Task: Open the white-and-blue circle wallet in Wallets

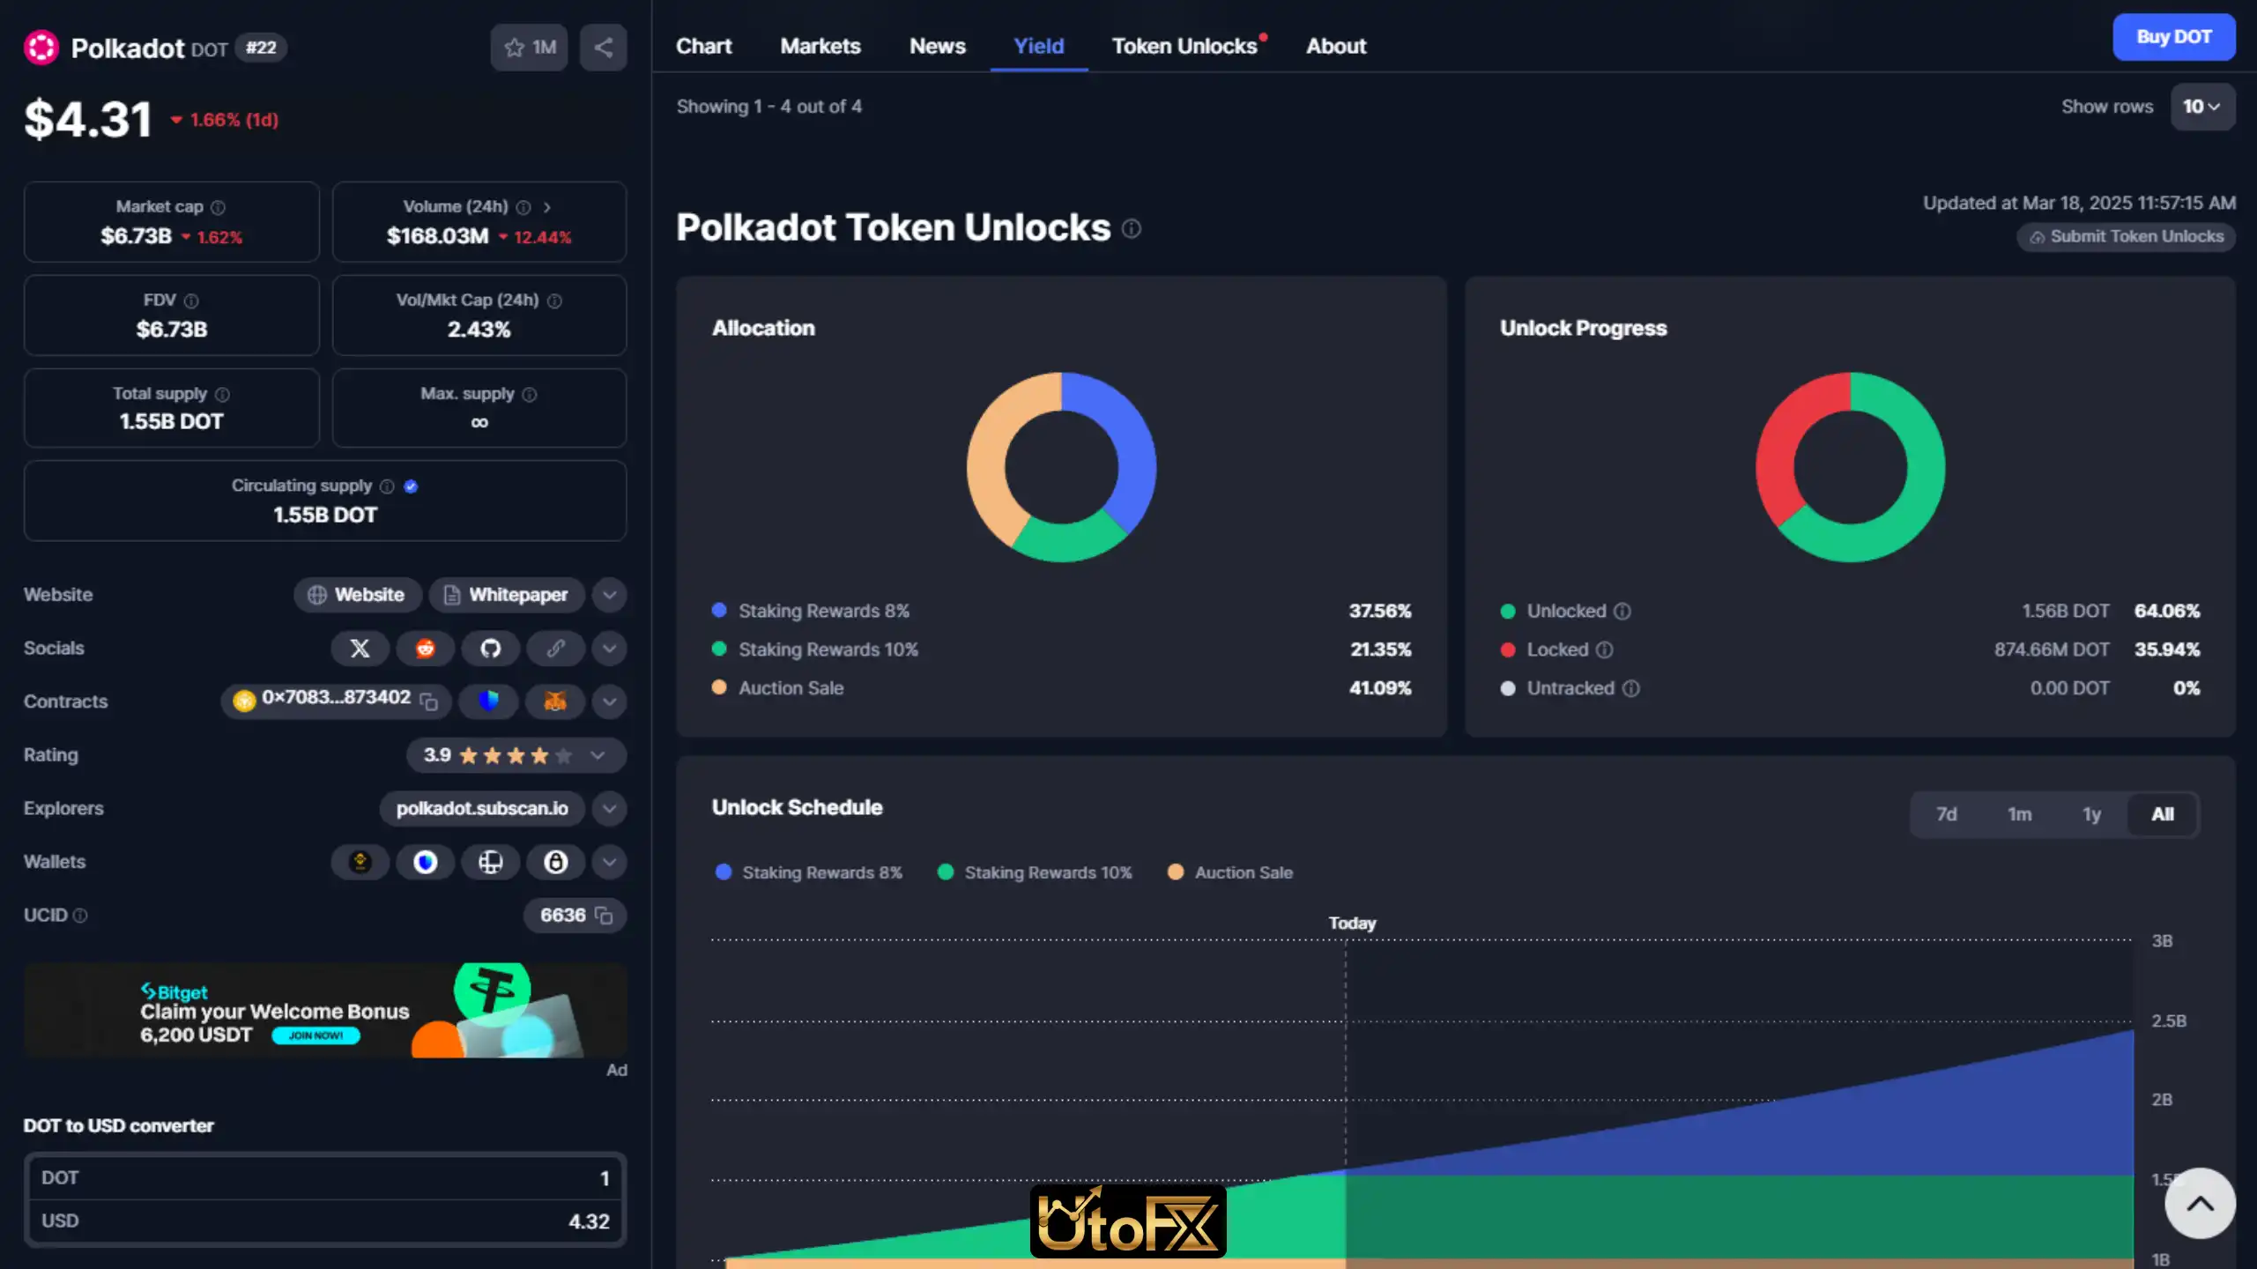Action: 426,862
